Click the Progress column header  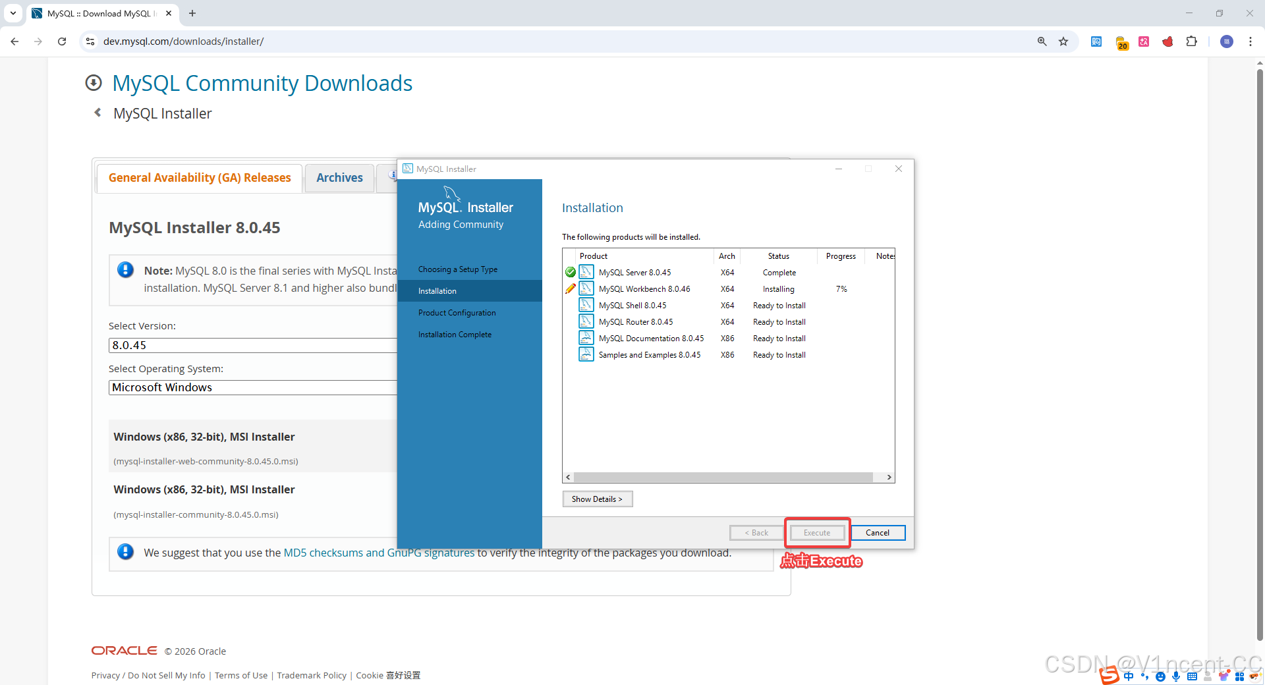pos(841,256)
